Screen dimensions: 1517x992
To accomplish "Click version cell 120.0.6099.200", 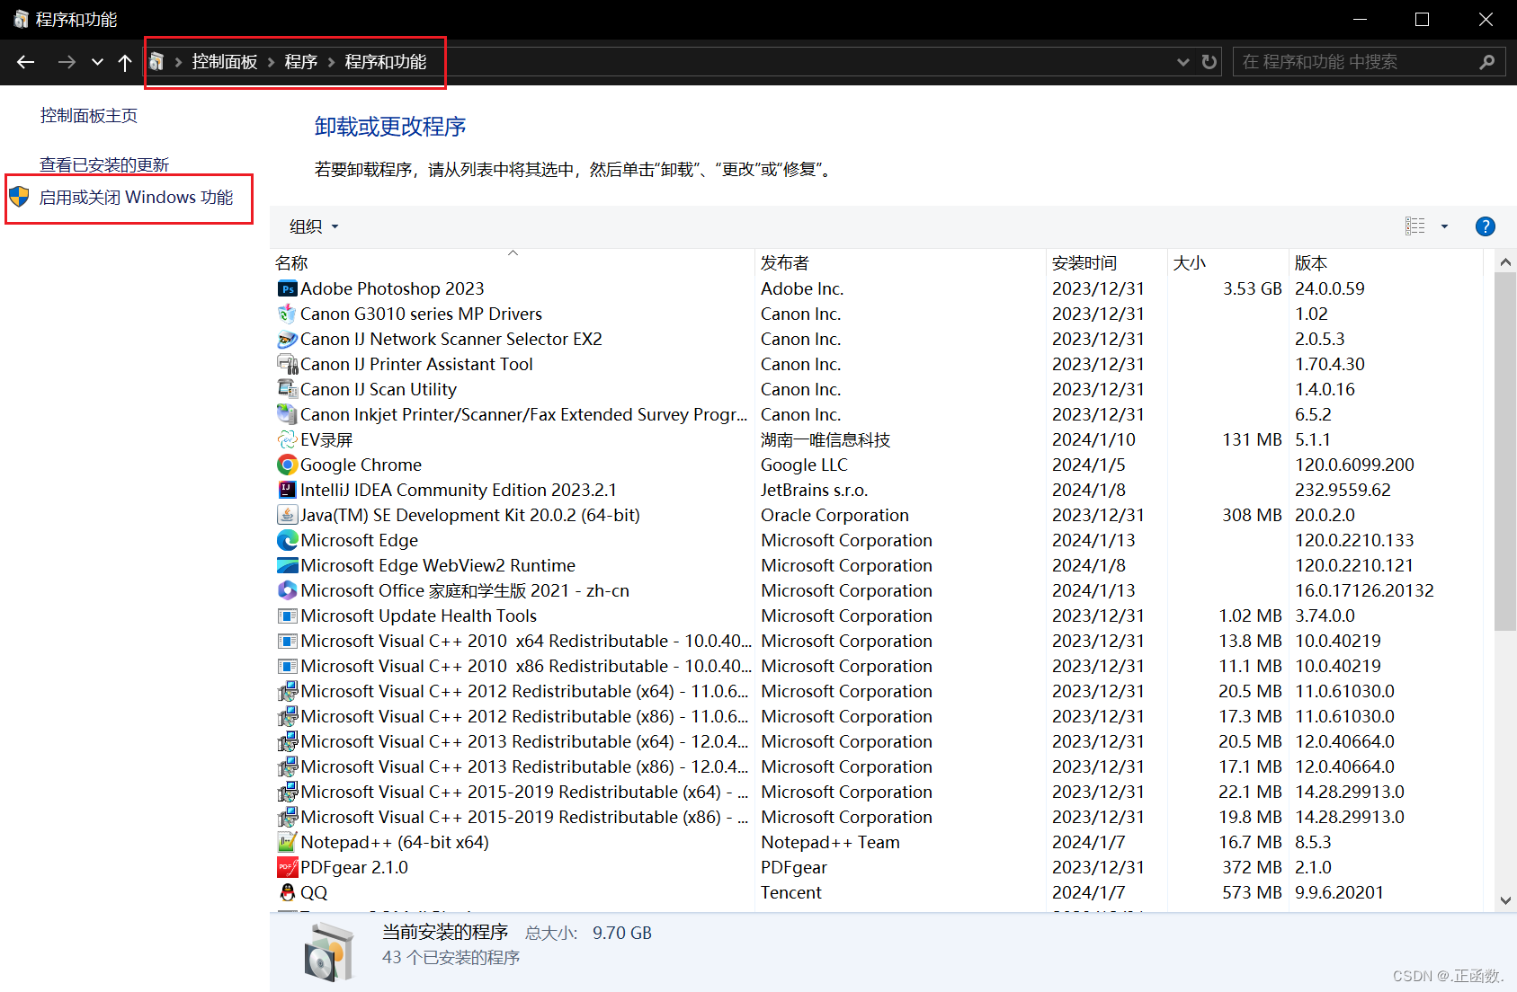I will 1354,465.
